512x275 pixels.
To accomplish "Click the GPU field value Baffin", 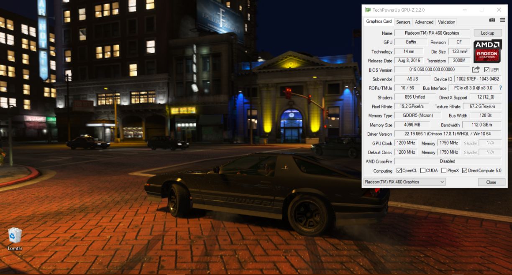I will pyautogui.click(x=411, y=42).
